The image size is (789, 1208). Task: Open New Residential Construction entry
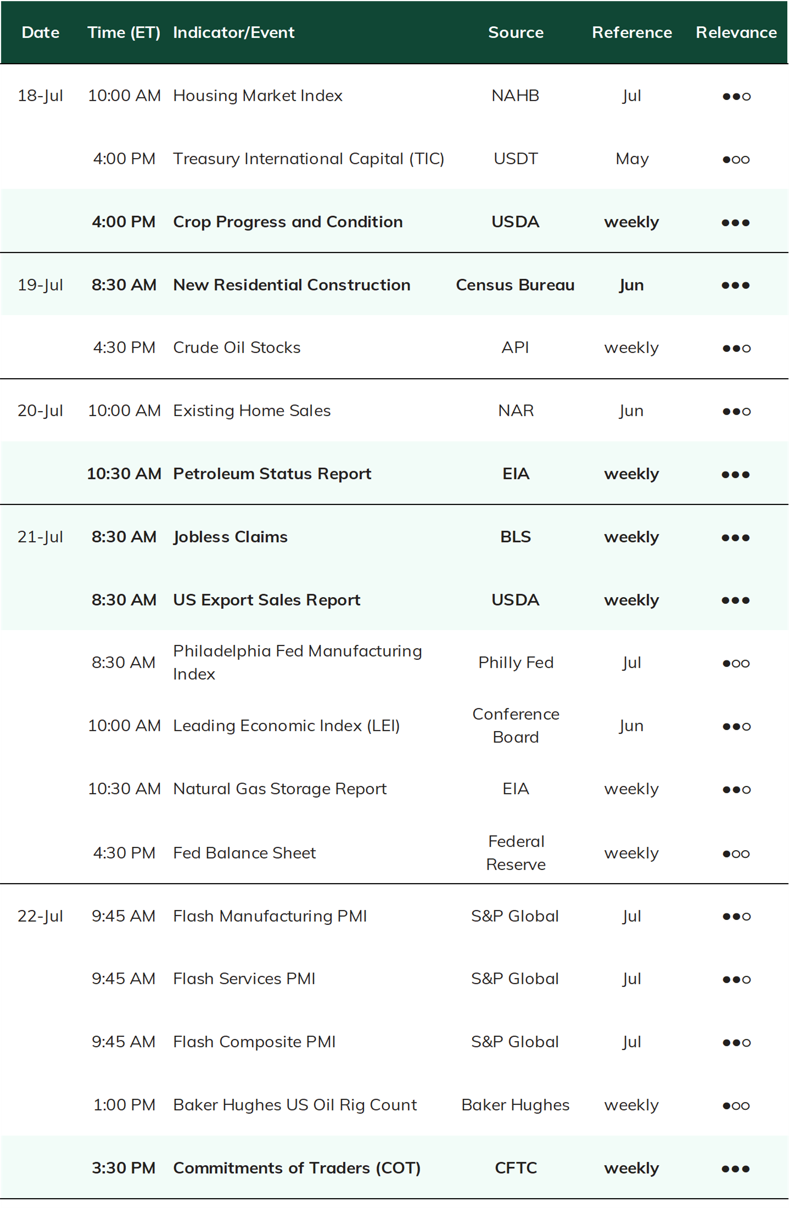coord(292,285)
